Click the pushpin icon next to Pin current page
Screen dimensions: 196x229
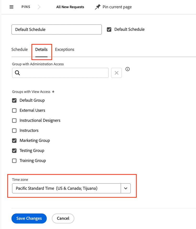point(98,7)
